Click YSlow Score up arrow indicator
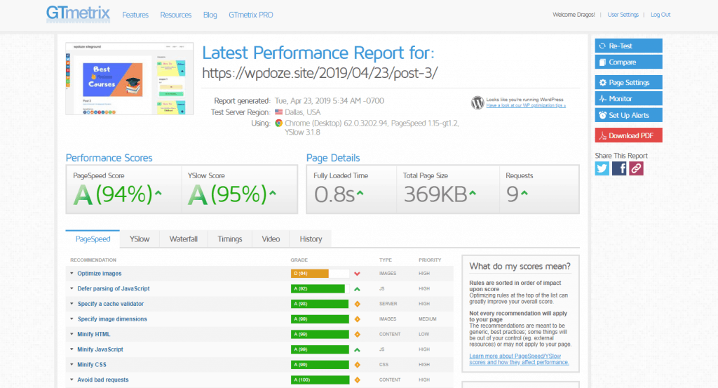The width and height of the screenshot is (718, 388). pyautogui.click(x=273, y=194)
